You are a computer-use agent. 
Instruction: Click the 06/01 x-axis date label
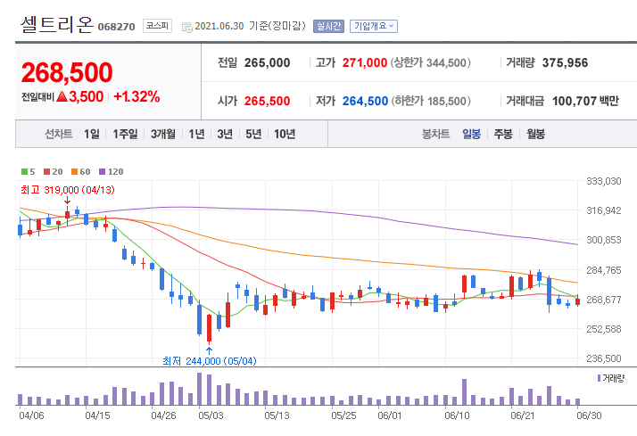(x=390, y=415)
